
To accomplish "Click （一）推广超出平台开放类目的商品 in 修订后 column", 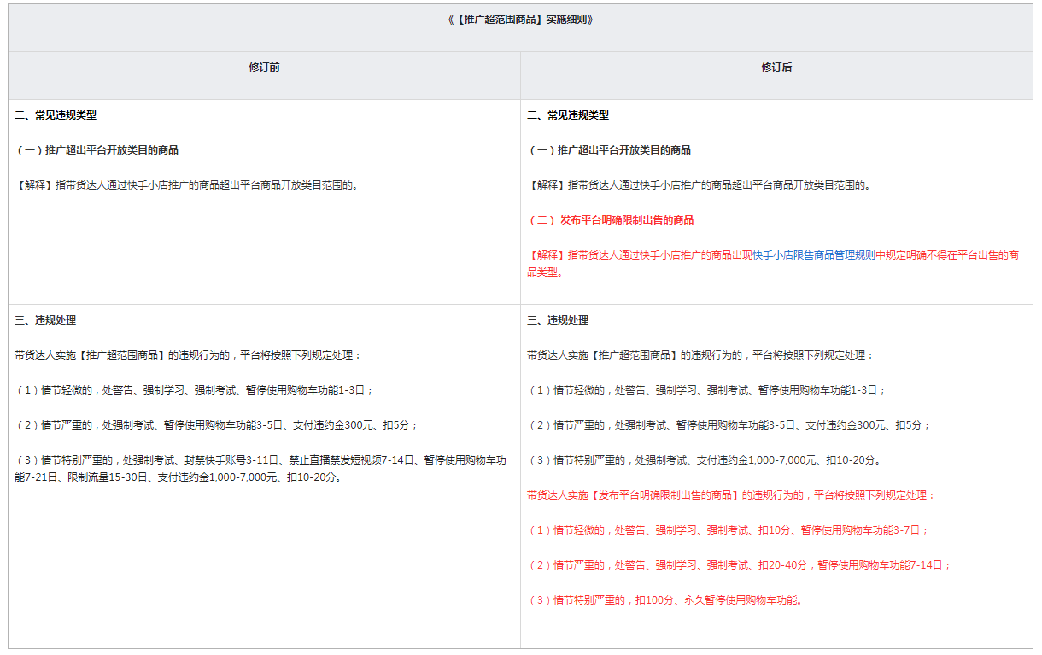I will (x=609, y=150).
